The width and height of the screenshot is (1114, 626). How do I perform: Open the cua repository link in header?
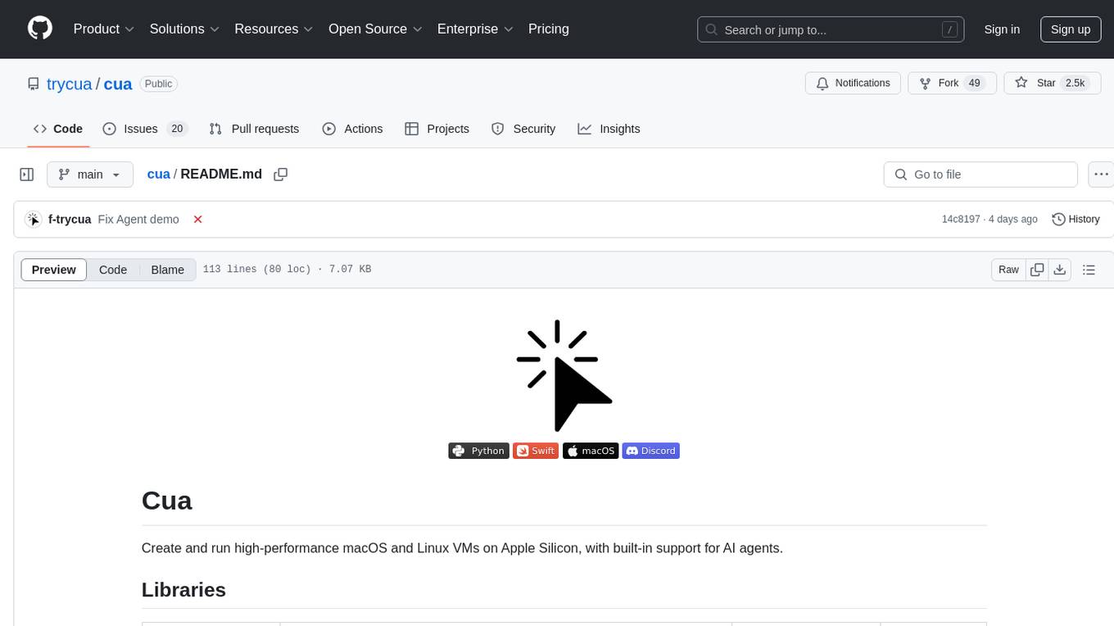[x=118, y=84]
